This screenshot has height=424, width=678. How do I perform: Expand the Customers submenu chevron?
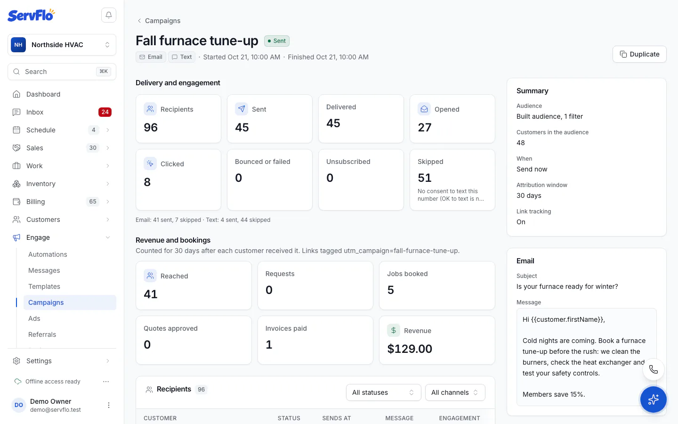[108, 220]
